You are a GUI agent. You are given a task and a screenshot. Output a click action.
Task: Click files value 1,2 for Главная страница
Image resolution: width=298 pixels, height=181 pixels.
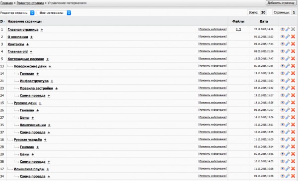238,30
